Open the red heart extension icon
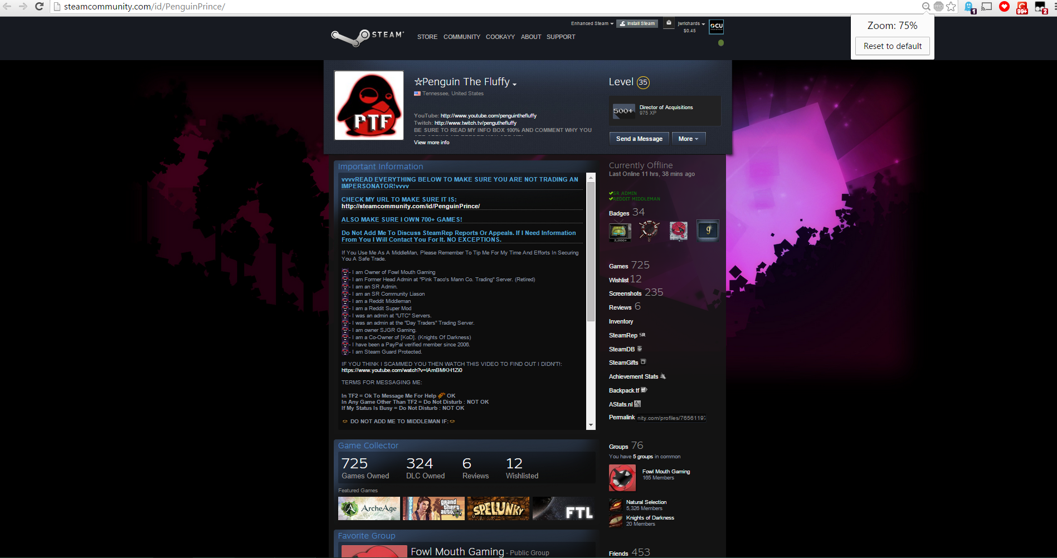 [x=1004, y=7]
